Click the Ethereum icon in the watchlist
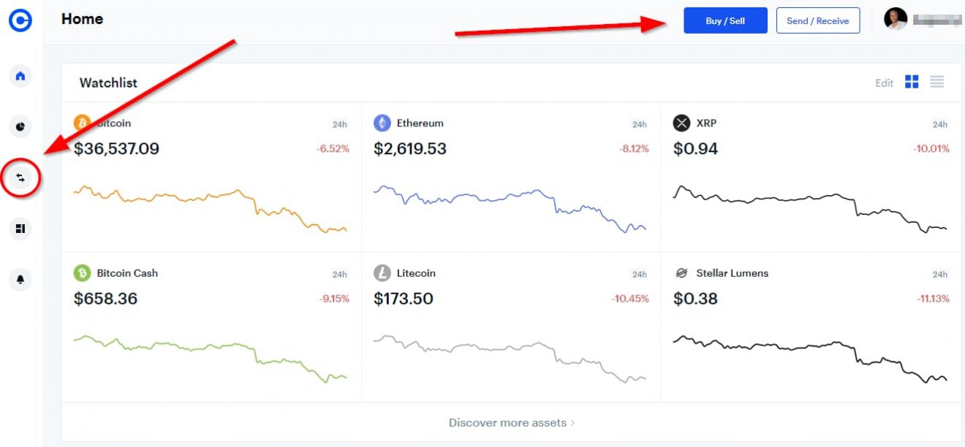This screenshot has height=447, width=965. tap(381, 123)
